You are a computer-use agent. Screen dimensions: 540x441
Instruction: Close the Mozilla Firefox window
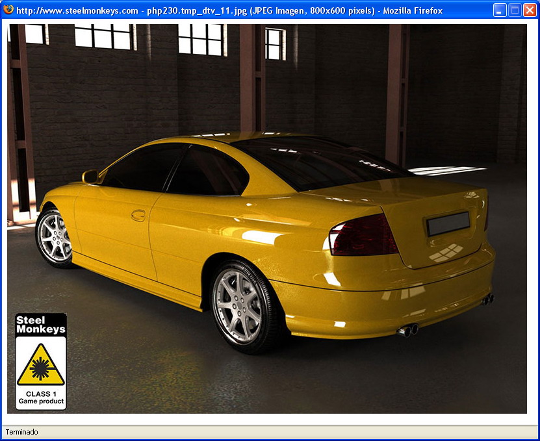530,10
